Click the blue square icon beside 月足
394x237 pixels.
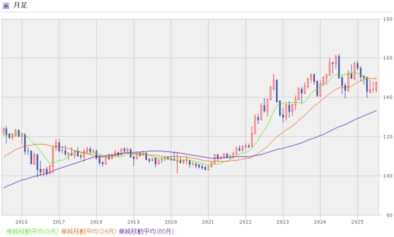tap(6, 5)
